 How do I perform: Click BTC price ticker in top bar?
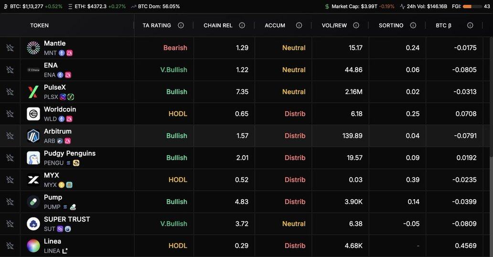coord(32,6)
